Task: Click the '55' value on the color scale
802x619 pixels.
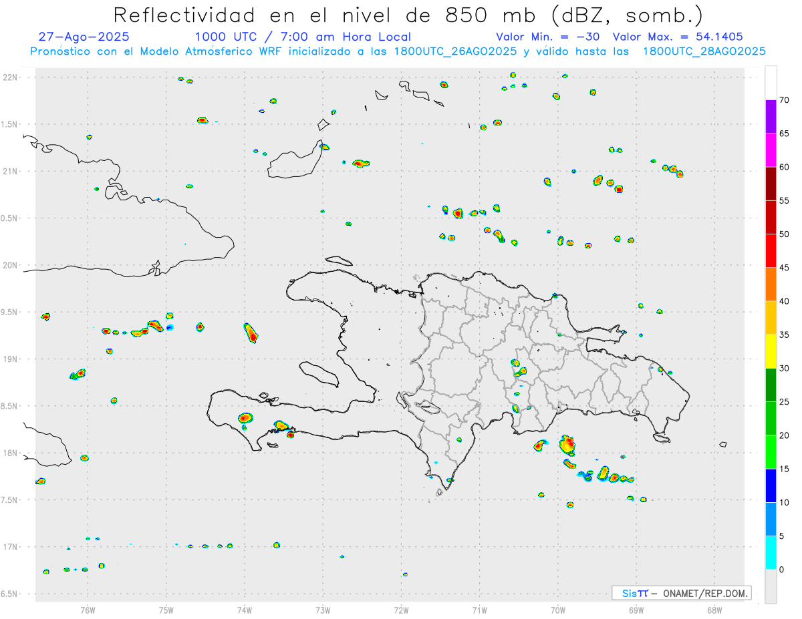Action: point(784,200)
